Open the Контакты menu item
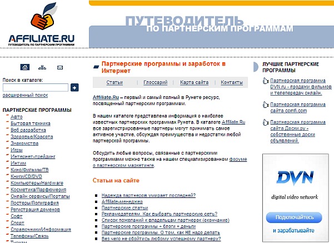The image size is (334, 243). [x=232, y=82]
